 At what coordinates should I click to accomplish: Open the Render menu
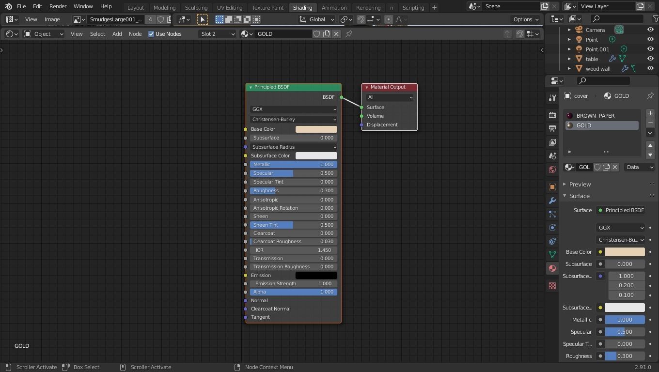pos(58,7)
